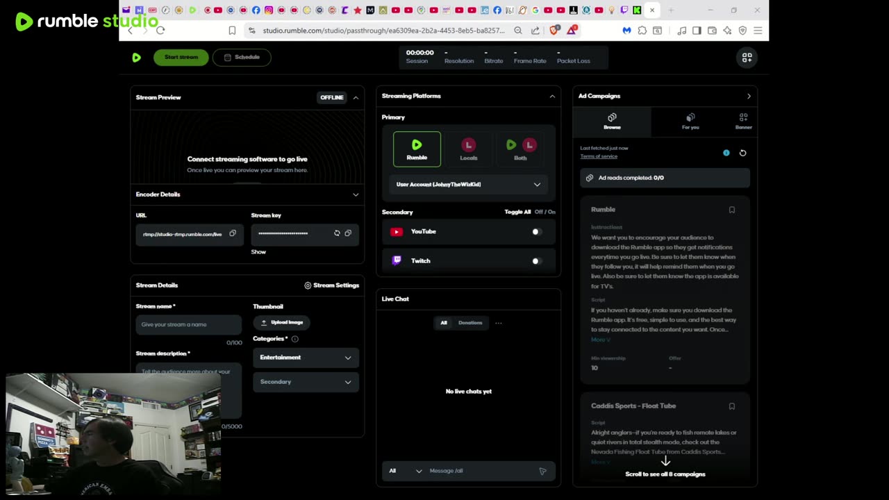
Task: Expand the Encoder Details section
Action: pyautogui.click(x=356, y=194)
